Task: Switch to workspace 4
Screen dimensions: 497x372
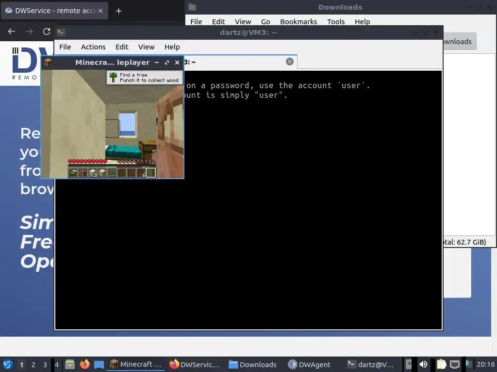Action: pos(57,365)
